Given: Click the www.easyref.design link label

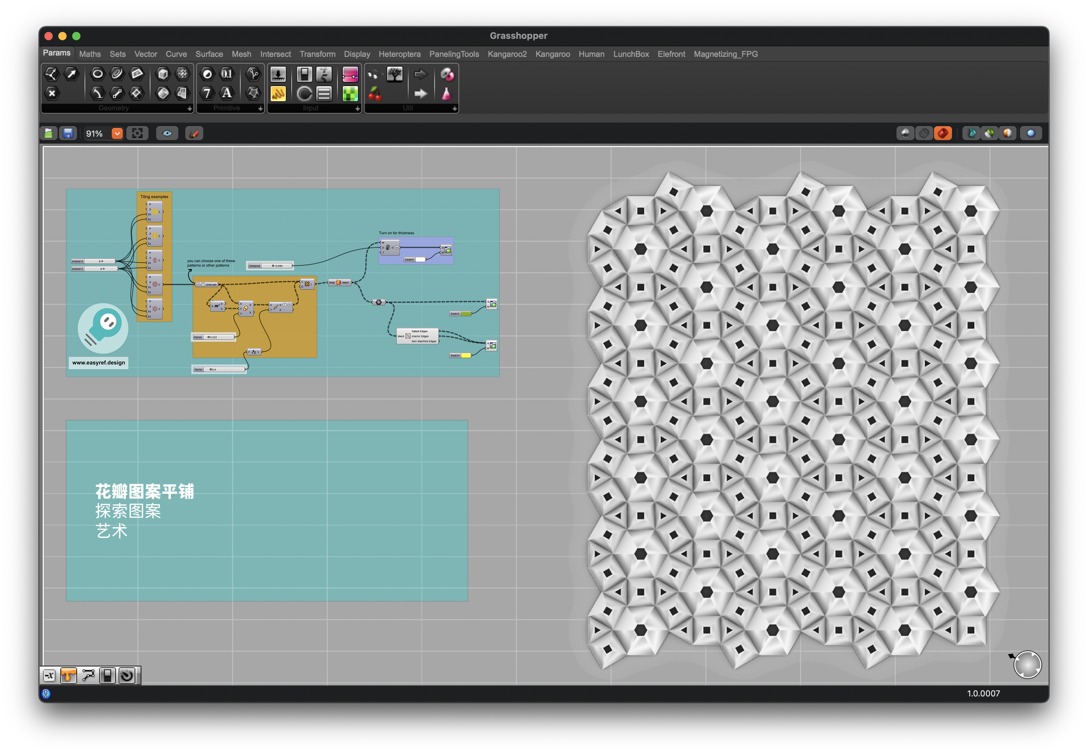Looking at the screenshot, I should point(98,363).
